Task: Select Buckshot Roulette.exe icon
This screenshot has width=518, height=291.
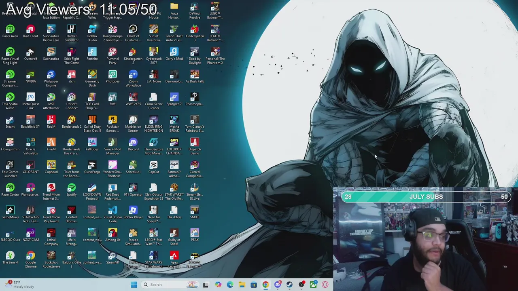Action: click(51, 260)
